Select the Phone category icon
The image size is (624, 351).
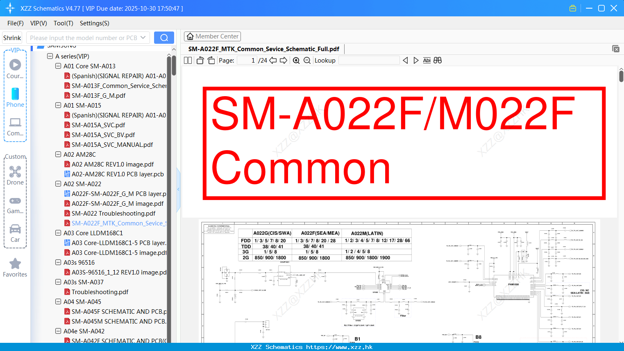(15, 98)
